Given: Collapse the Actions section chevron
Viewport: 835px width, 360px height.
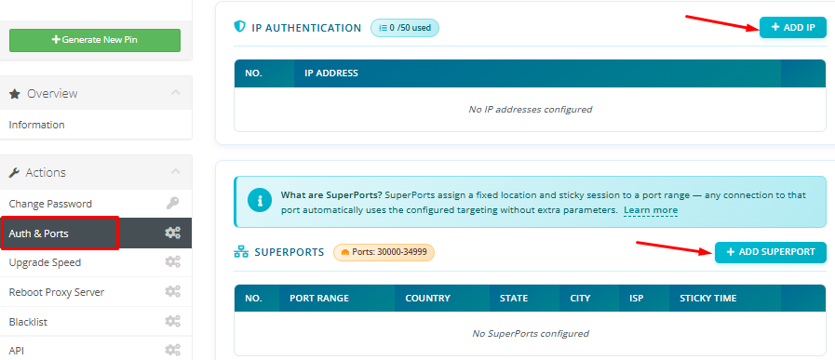Looking at the screenshot, I should 176,171.
